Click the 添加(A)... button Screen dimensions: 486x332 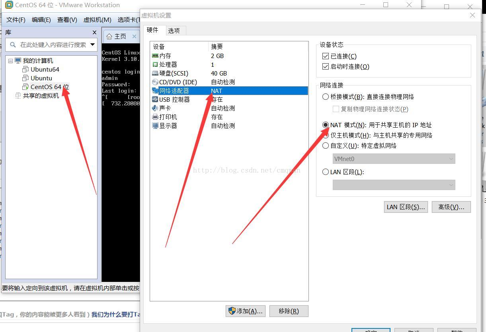coord(245,311)
